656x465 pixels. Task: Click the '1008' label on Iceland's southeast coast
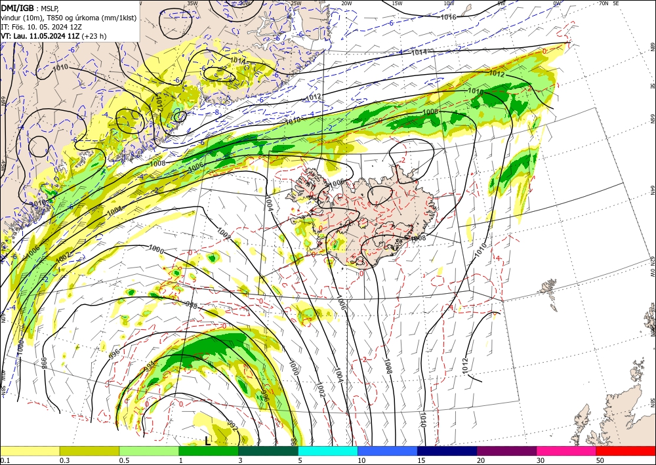point(418,238)
